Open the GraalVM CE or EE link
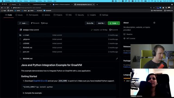 pyautogui.click(x=40, y=81)
